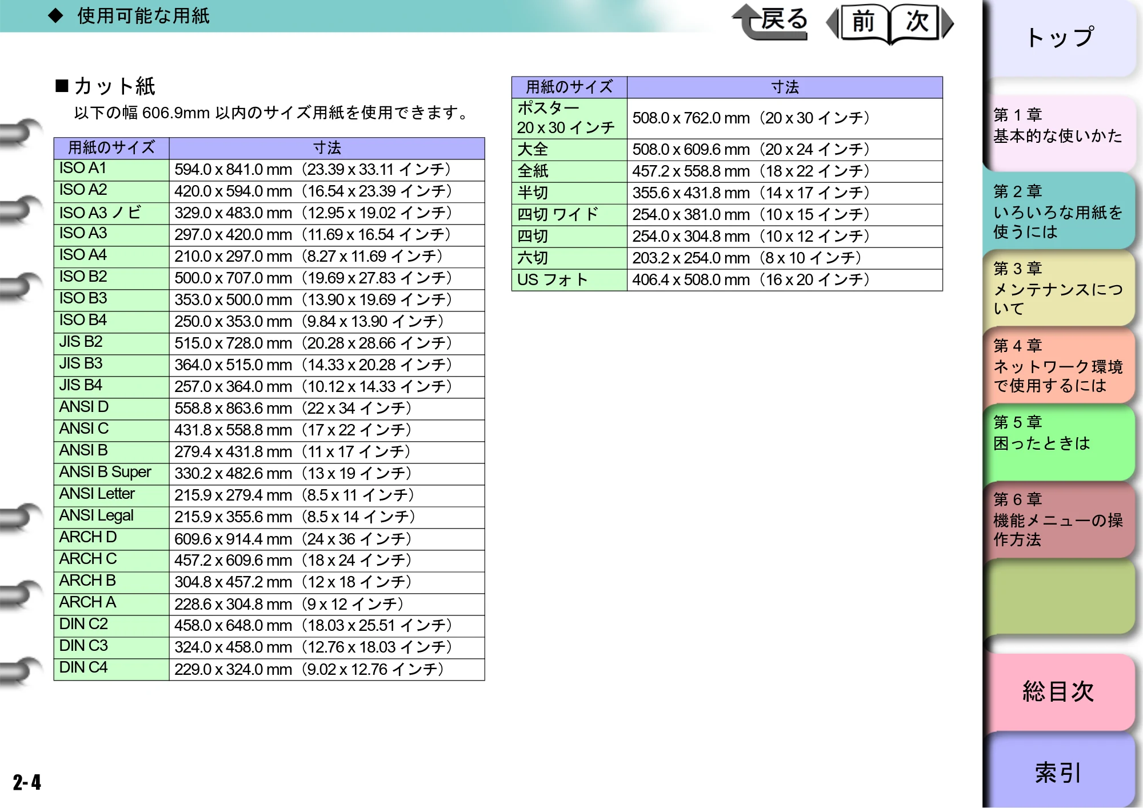Image resolution: width=1143 pixels, height=808 pixels.
Task: Go to next page with 次 button
Action: [x=921, y=23]
